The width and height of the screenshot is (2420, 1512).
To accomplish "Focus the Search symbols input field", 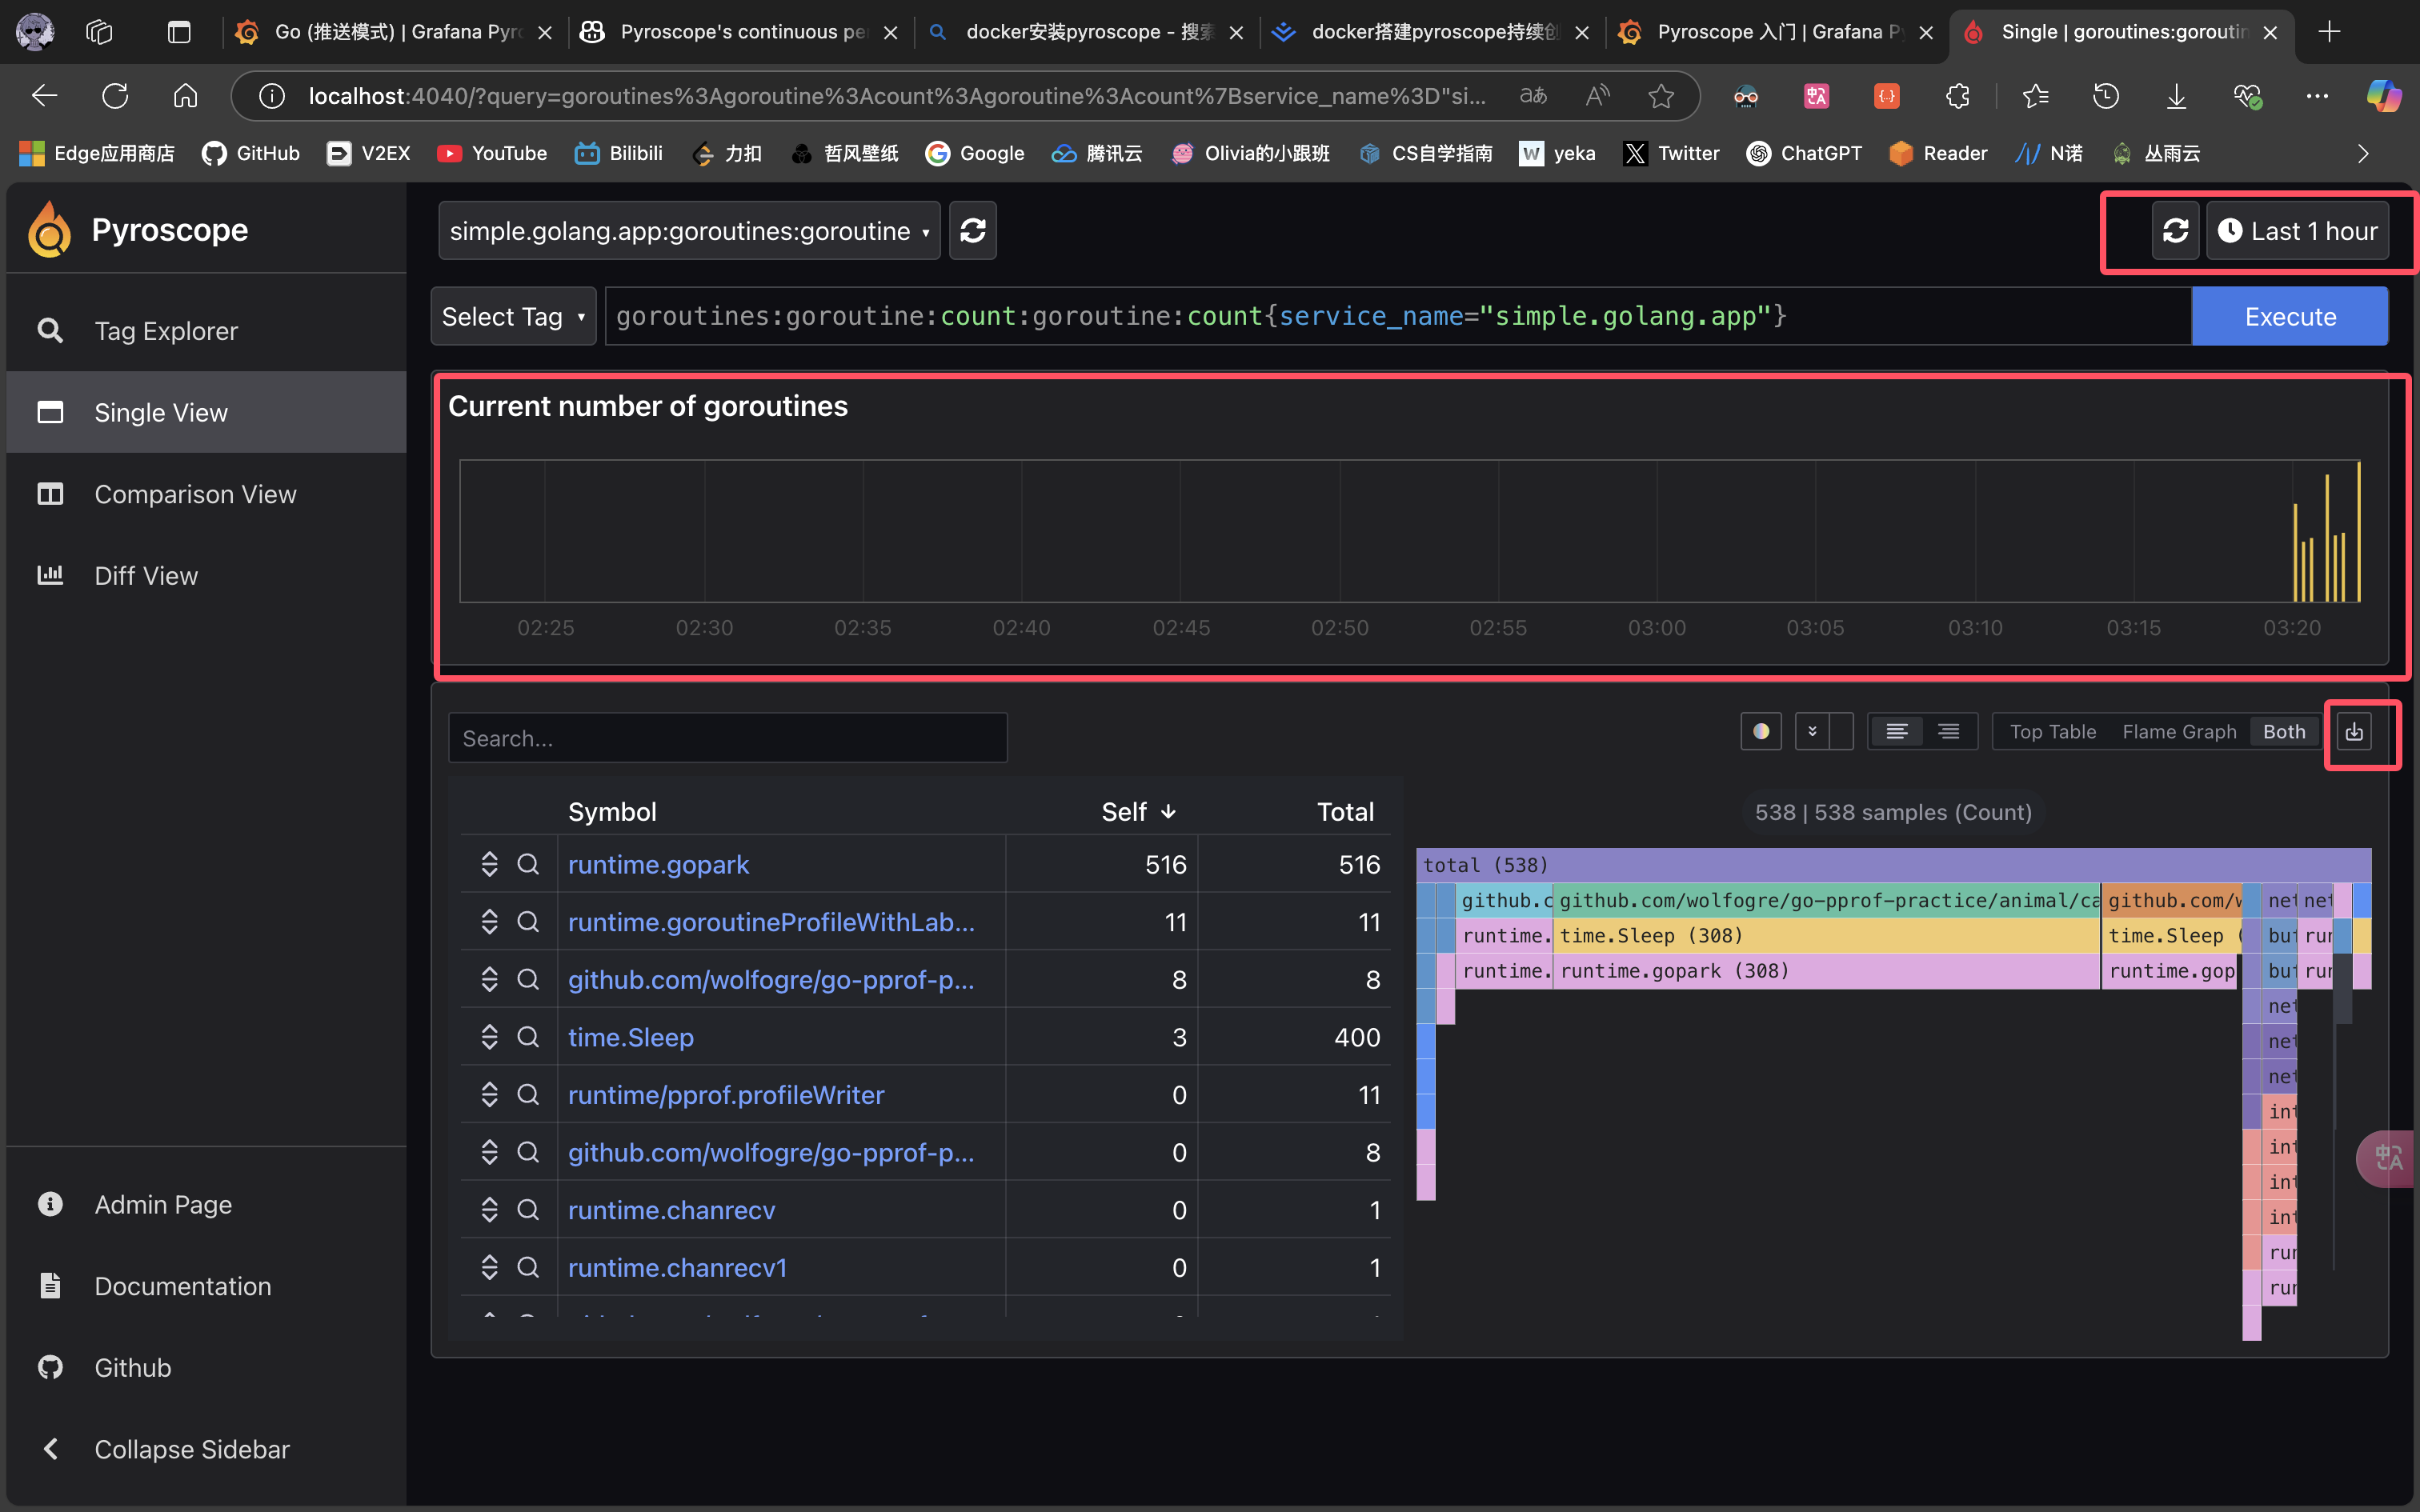I will coord(727,738).
